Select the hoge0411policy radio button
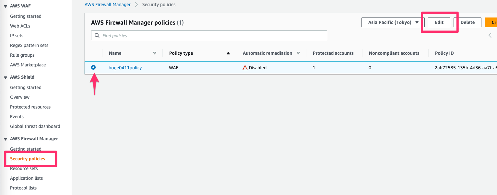 pyautogui.click(x=93, y=67)
